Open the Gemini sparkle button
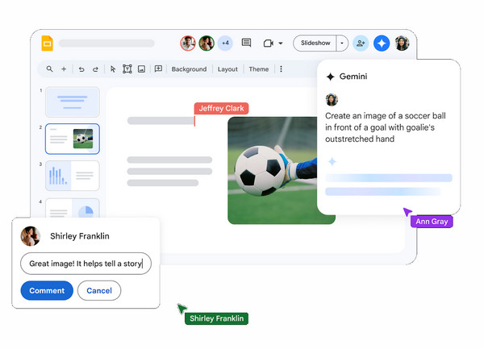The width and height of the screenshot is (484, 349). click(x=382, y=44)
